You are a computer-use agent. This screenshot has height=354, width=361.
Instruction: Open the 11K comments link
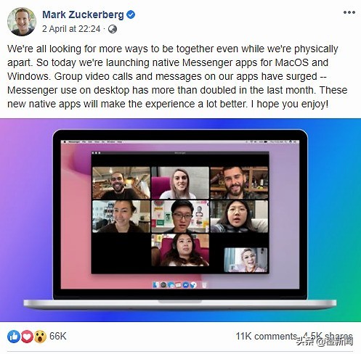click(x=267, y=336)
